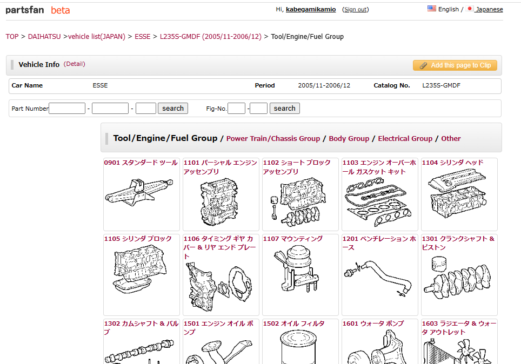Open the 1104 cylinder head image
Image resolution: width=521 pixels, height=364 pixels.
[x=458, y=193]
